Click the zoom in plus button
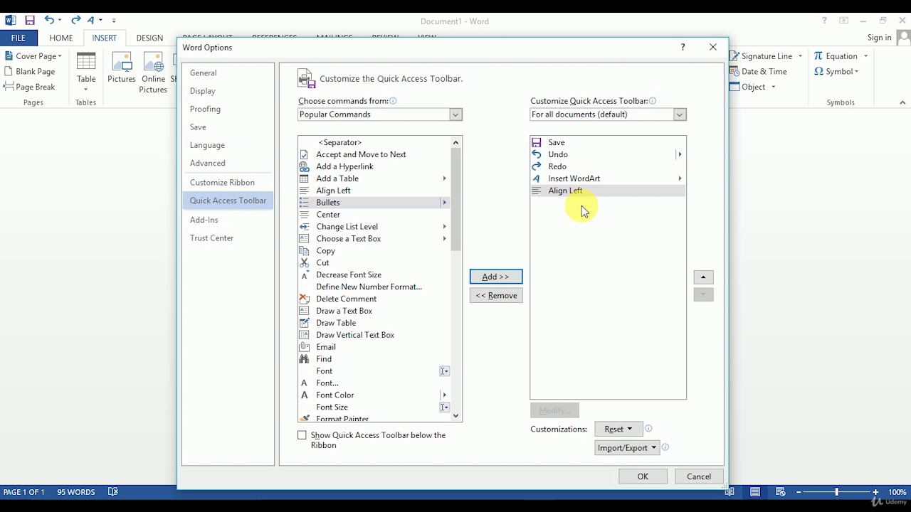911x512 pixels. pyautogui.click(x=875, y=492)
